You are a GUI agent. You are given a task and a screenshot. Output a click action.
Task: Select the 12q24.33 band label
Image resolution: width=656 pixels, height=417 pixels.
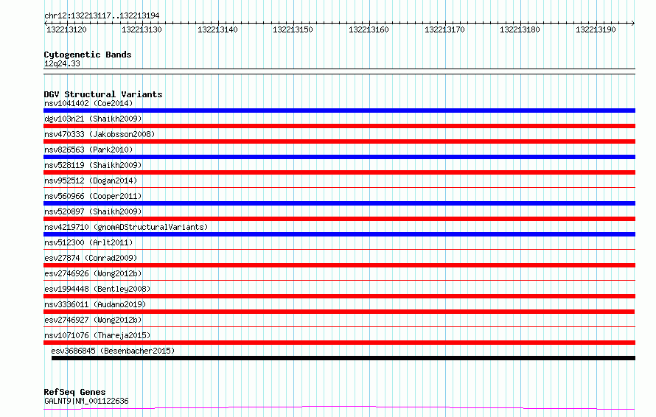point(62,64)
